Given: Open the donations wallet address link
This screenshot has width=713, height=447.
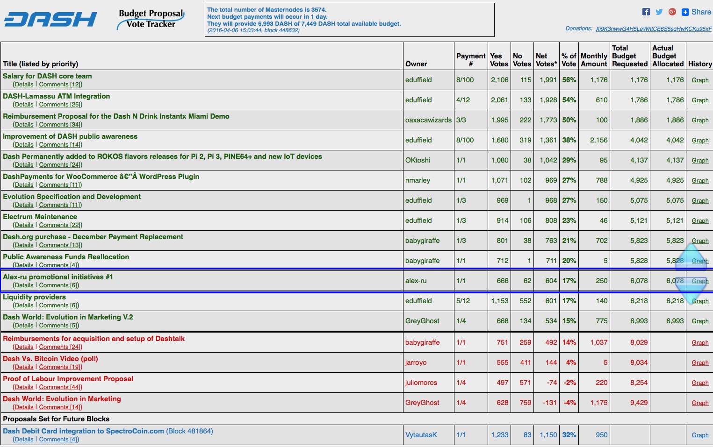Looking at the screenshot, I should 654,29.
